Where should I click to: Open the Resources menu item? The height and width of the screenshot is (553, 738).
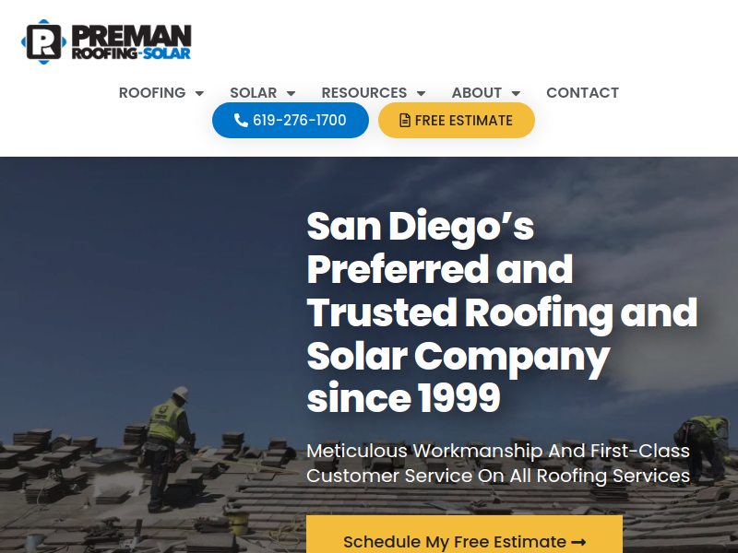363,93
